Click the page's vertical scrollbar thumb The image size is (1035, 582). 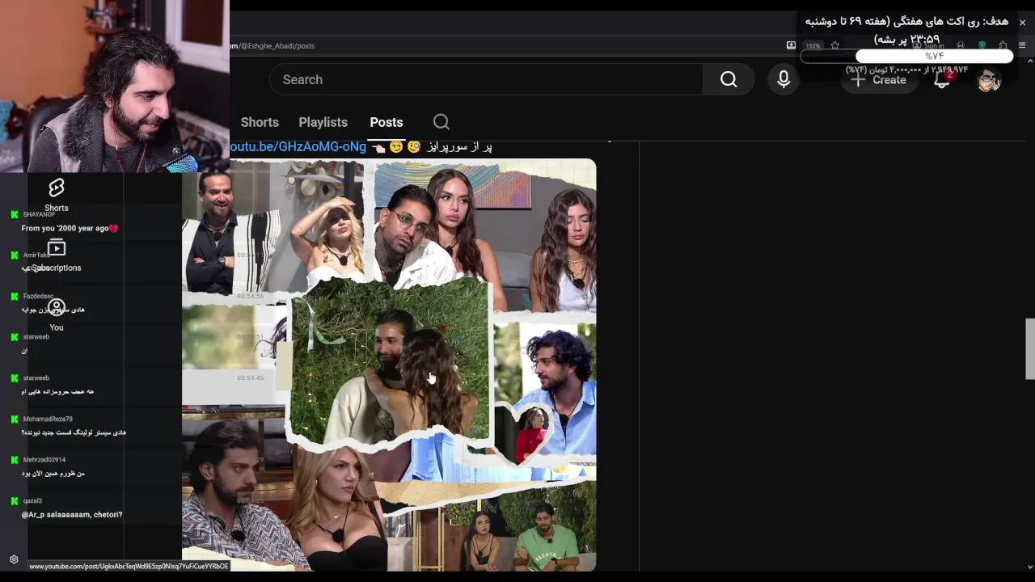tap(1030, 348)
